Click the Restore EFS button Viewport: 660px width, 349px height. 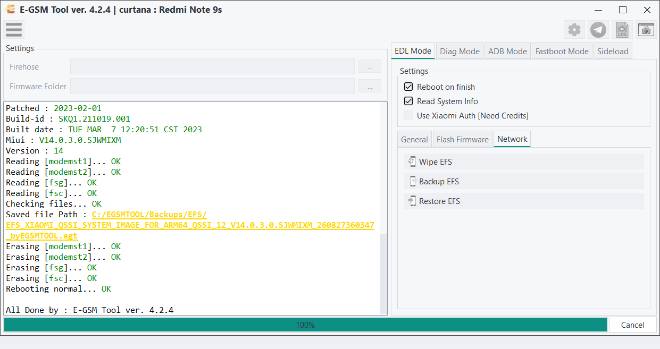[524, 201]
